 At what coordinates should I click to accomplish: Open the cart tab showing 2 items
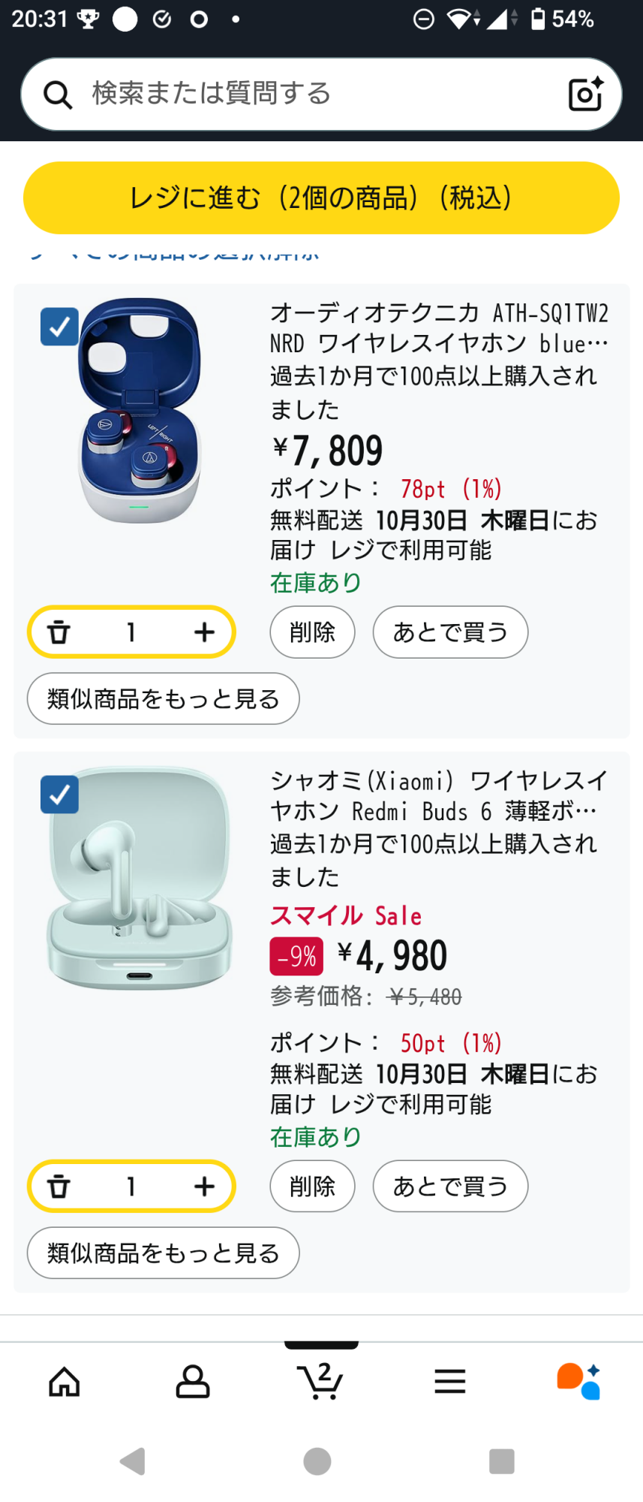(x=321, y=1380)
